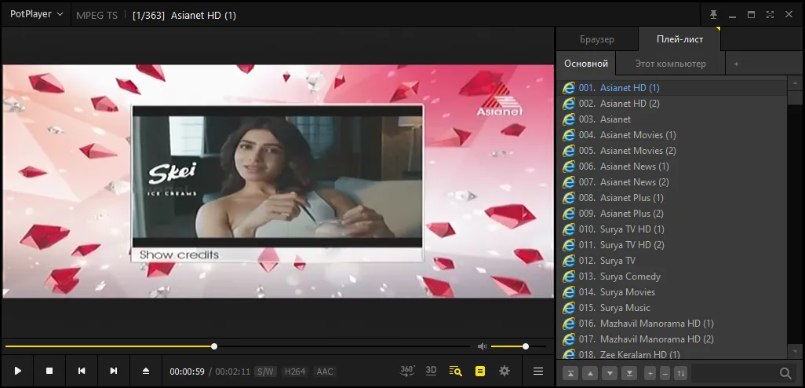Select playlist item 003. Asianet
805x388 pixels.
tap(672, 119)
